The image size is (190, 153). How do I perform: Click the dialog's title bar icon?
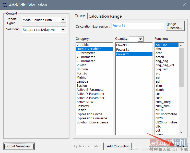pyautogui.click(x=5, y=5)
